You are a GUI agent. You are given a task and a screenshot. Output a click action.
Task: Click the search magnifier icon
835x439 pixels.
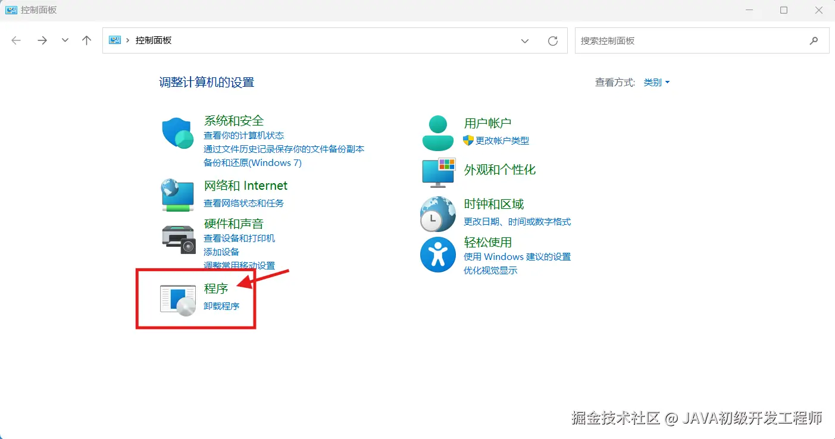coord(814,40)
